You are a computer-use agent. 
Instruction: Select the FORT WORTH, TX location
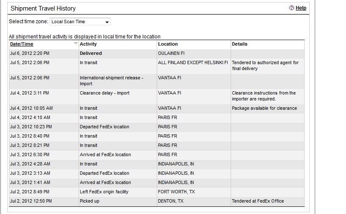pos(176,192)
